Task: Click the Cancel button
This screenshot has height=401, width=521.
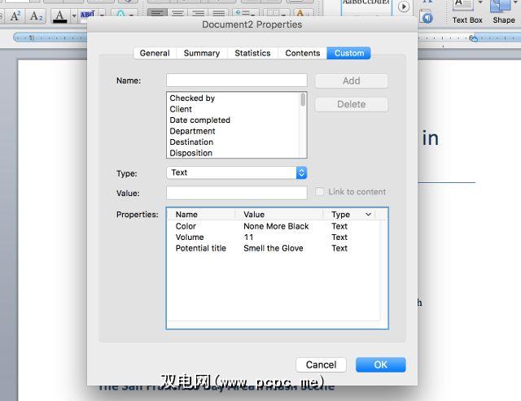Action: coord(321,365)
